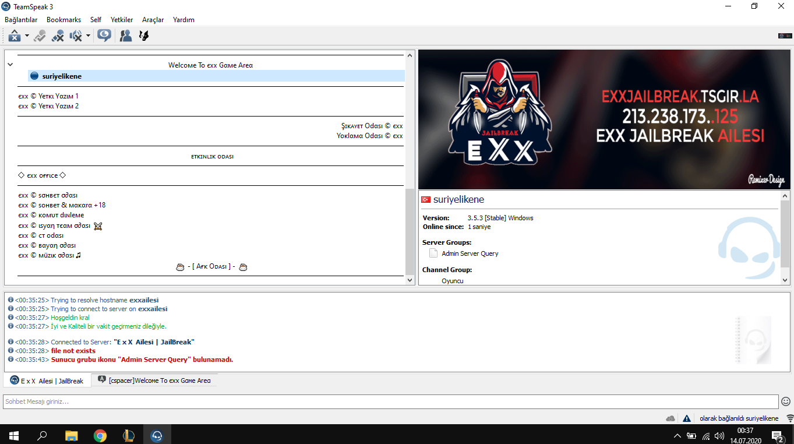Open the Bağlantılar menu
Screen dimensions: 794x444
21,20
